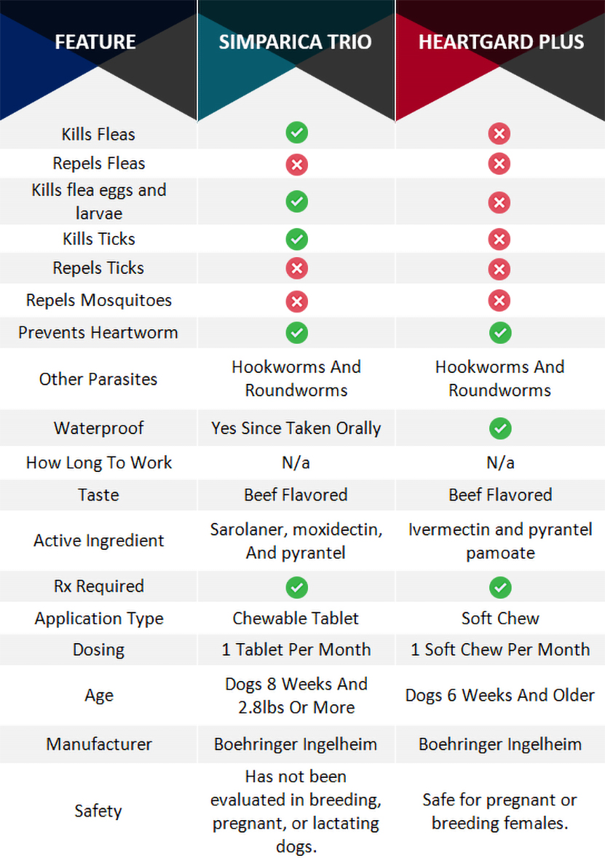Click Simparica Trio's green check for Kills Ticks

tap(296, 239)
